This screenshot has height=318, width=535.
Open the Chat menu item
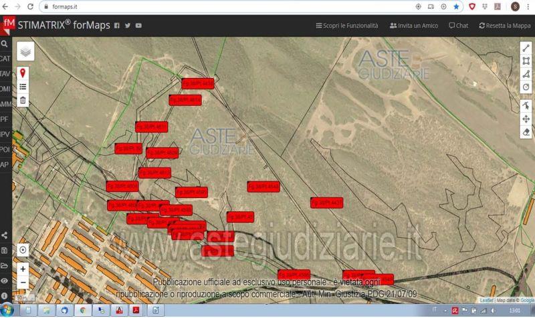click(458, 25)
